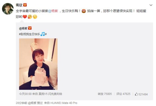Image resolution: width=156 pixels, height=106 pixels.
Task: Open 蒋欣's username link
Action: pos(19,5)
